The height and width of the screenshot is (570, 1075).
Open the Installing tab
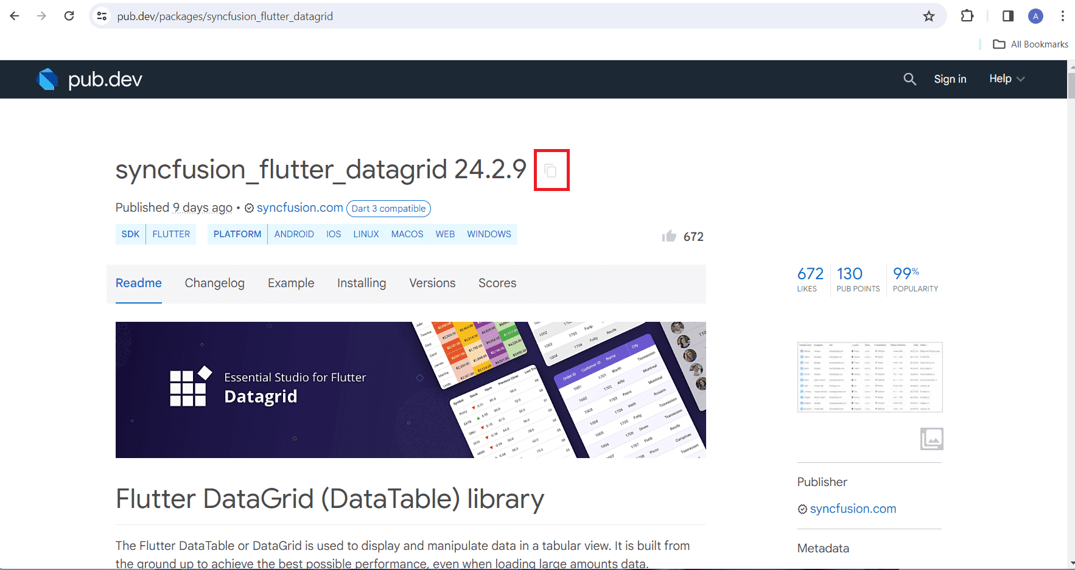click(362, 283)
